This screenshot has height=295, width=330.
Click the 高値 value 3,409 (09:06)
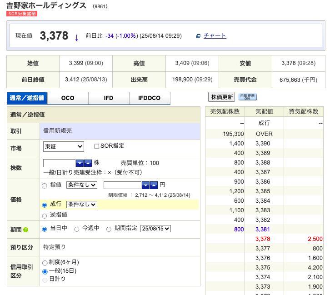192,63
